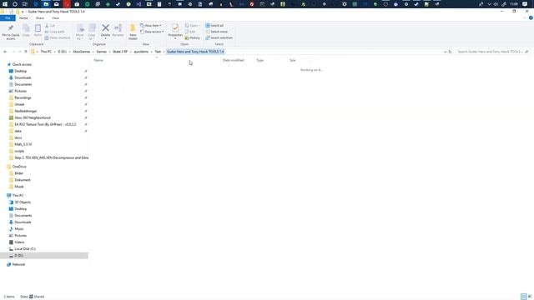Click quickbms breadcrumb in address bar

tap(141, 52)
